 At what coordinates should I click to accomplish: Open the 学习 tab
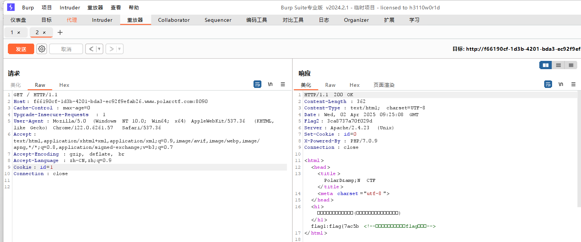pyautogui.click(x=414, y=20)
